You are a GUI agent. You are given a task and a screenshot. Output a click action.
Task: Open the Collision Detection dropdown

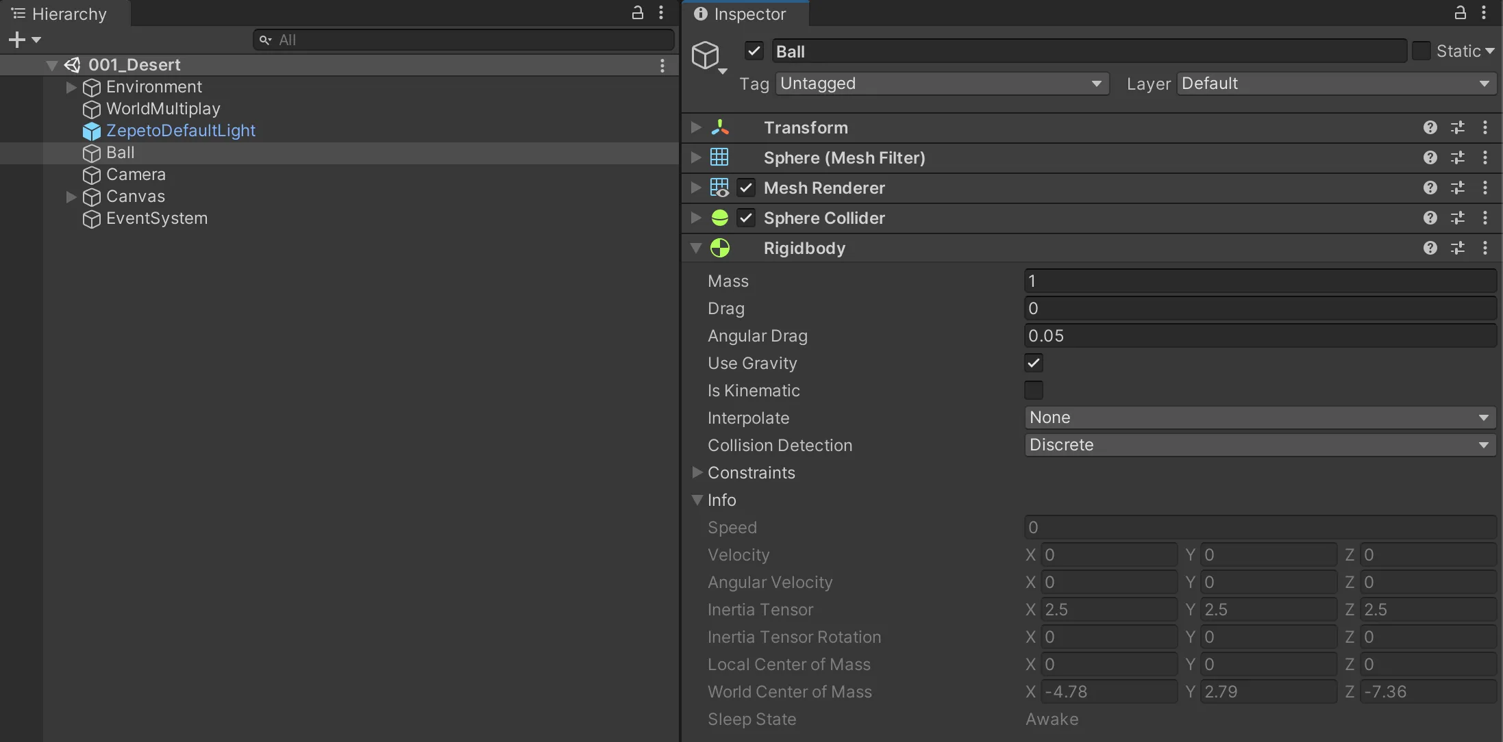point(1260,445)
